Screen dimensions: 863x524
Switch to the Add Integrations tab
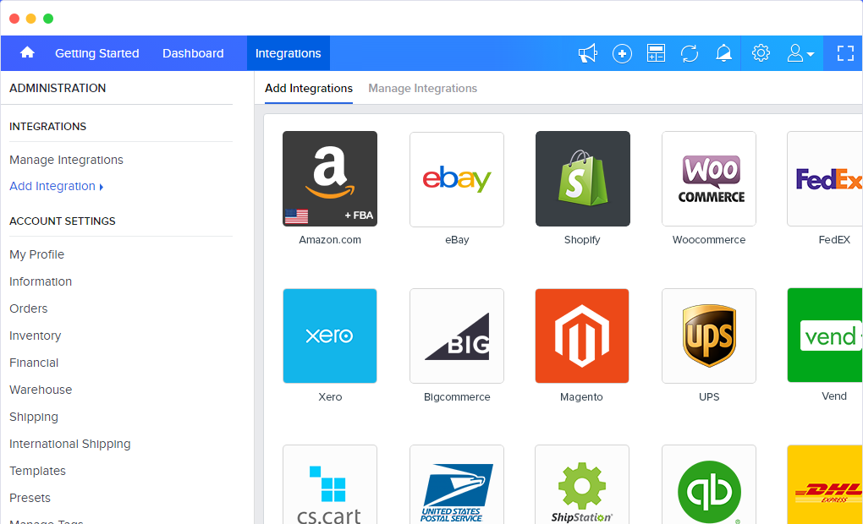pos(309,89)
